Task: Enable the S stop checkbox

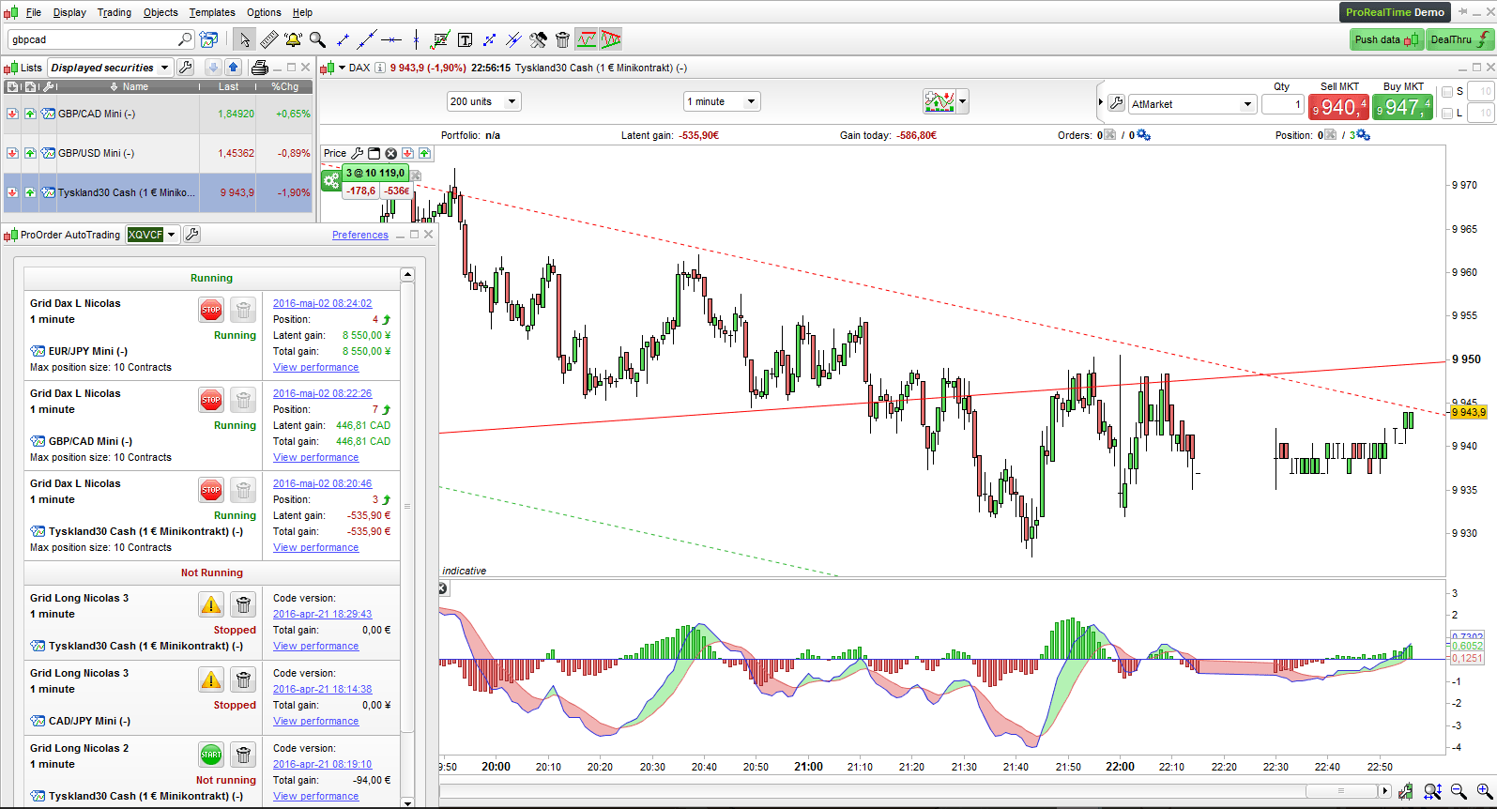Action: point(1447,92)
